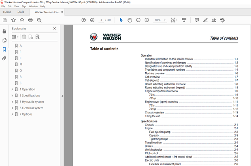Open the 5 Hydraulic system bookmark
Screen dimensions: 251x166
32,102
